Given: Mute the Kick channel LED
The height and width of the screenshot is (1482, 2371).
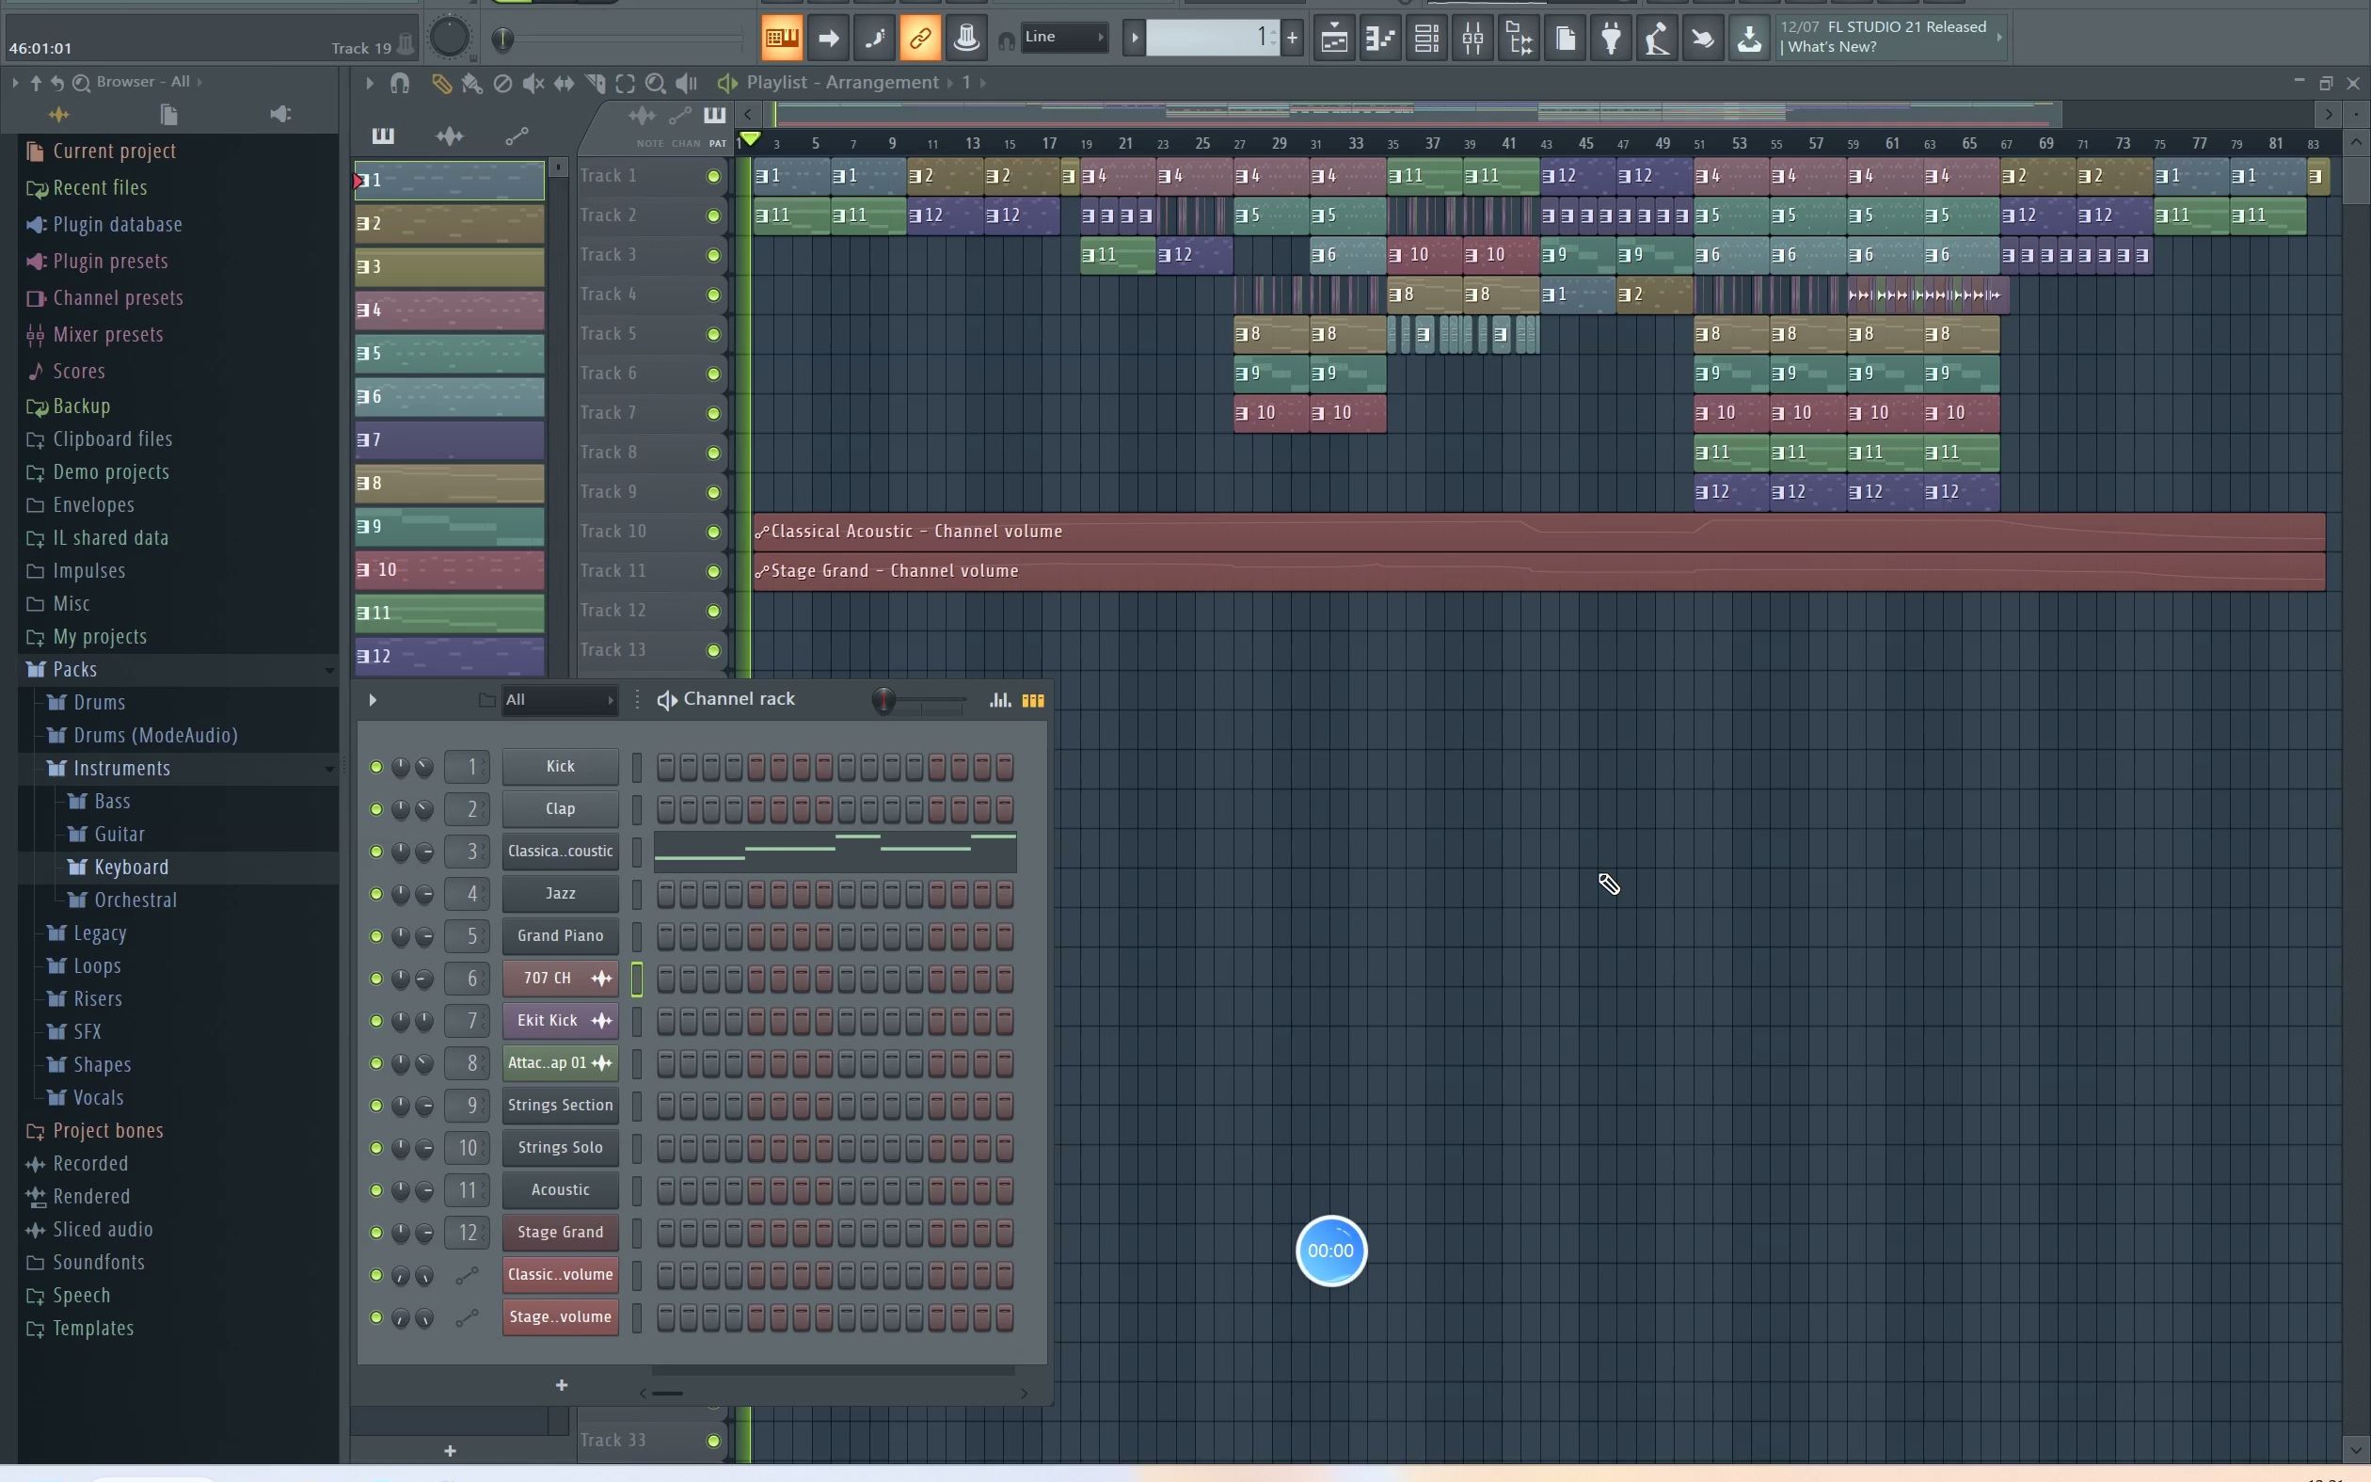Looking at the screenshot, I should pos(376,768).
